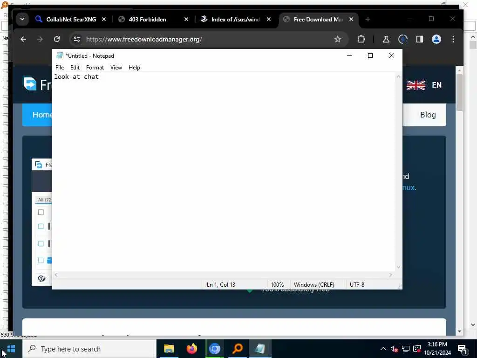This screenshot has height=358, width=477.
Task: Switch to Notepad in the taskbar
Action: tap(260, 349)
